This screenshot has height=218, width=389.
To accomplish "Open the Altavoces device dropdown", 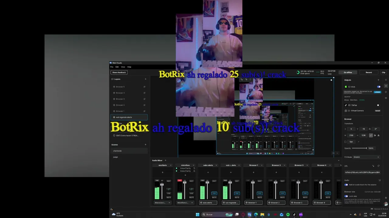I will click(163, 203).
